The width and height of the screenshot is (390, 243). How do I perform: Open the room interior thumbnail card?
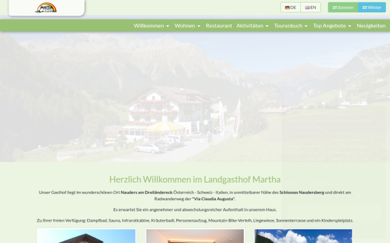point(195,236)
